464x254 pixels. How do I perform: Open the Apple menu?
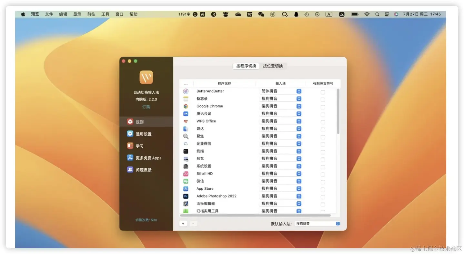click(23, 14)
